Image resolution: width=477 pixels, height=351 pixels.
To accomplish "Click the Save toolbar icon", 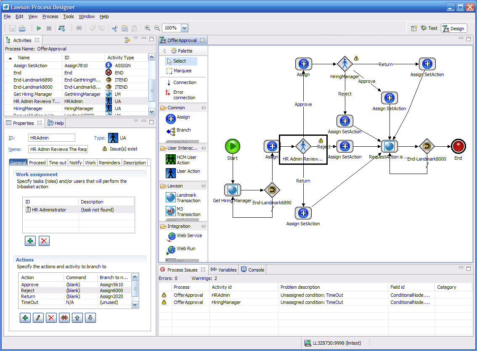I will 13,28.
